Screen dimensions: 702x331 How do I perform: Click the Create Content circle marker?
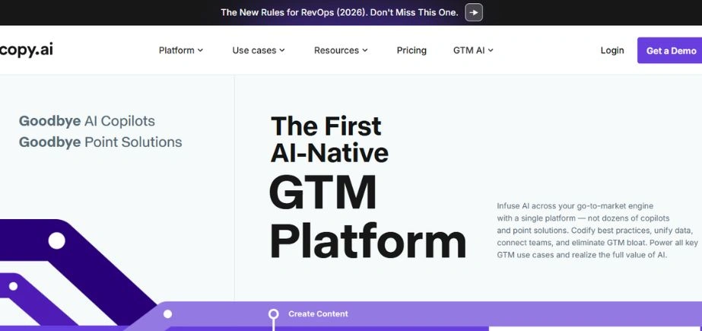pyautogui.click(x=274, y=314)
